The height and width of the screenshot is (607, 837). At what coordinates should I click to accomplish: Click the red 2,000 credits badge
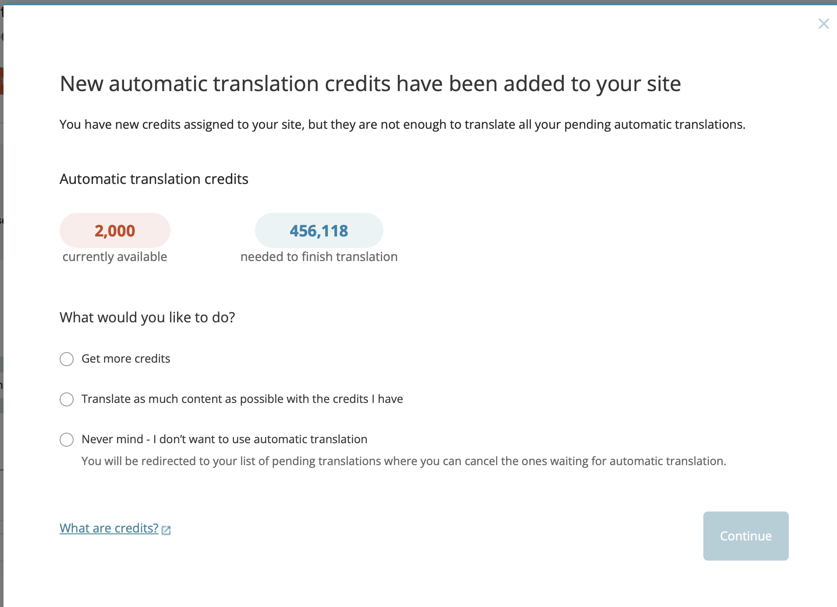click(x=115, y=230)
